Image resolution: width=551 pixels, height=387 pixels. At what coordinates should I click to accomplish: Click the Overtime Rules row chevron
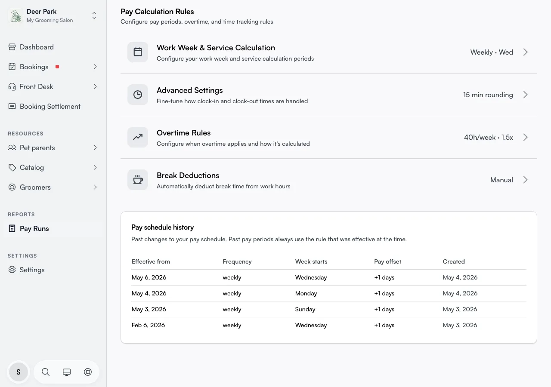tap(525, 137)
